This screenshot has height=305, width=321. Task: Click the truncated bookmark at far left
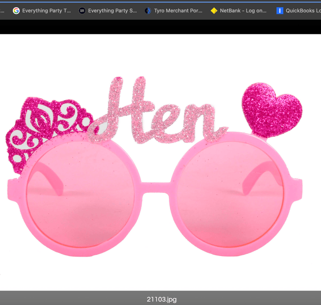click(x=2, y=11)
